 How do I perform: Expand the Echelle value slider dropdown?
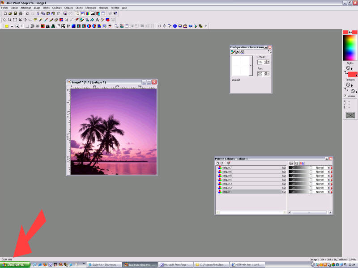coord(268,62)
